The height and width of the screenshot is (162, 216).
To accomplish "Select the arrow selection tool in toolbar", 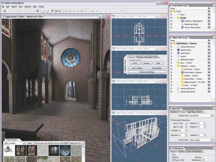I will (4, 11).
